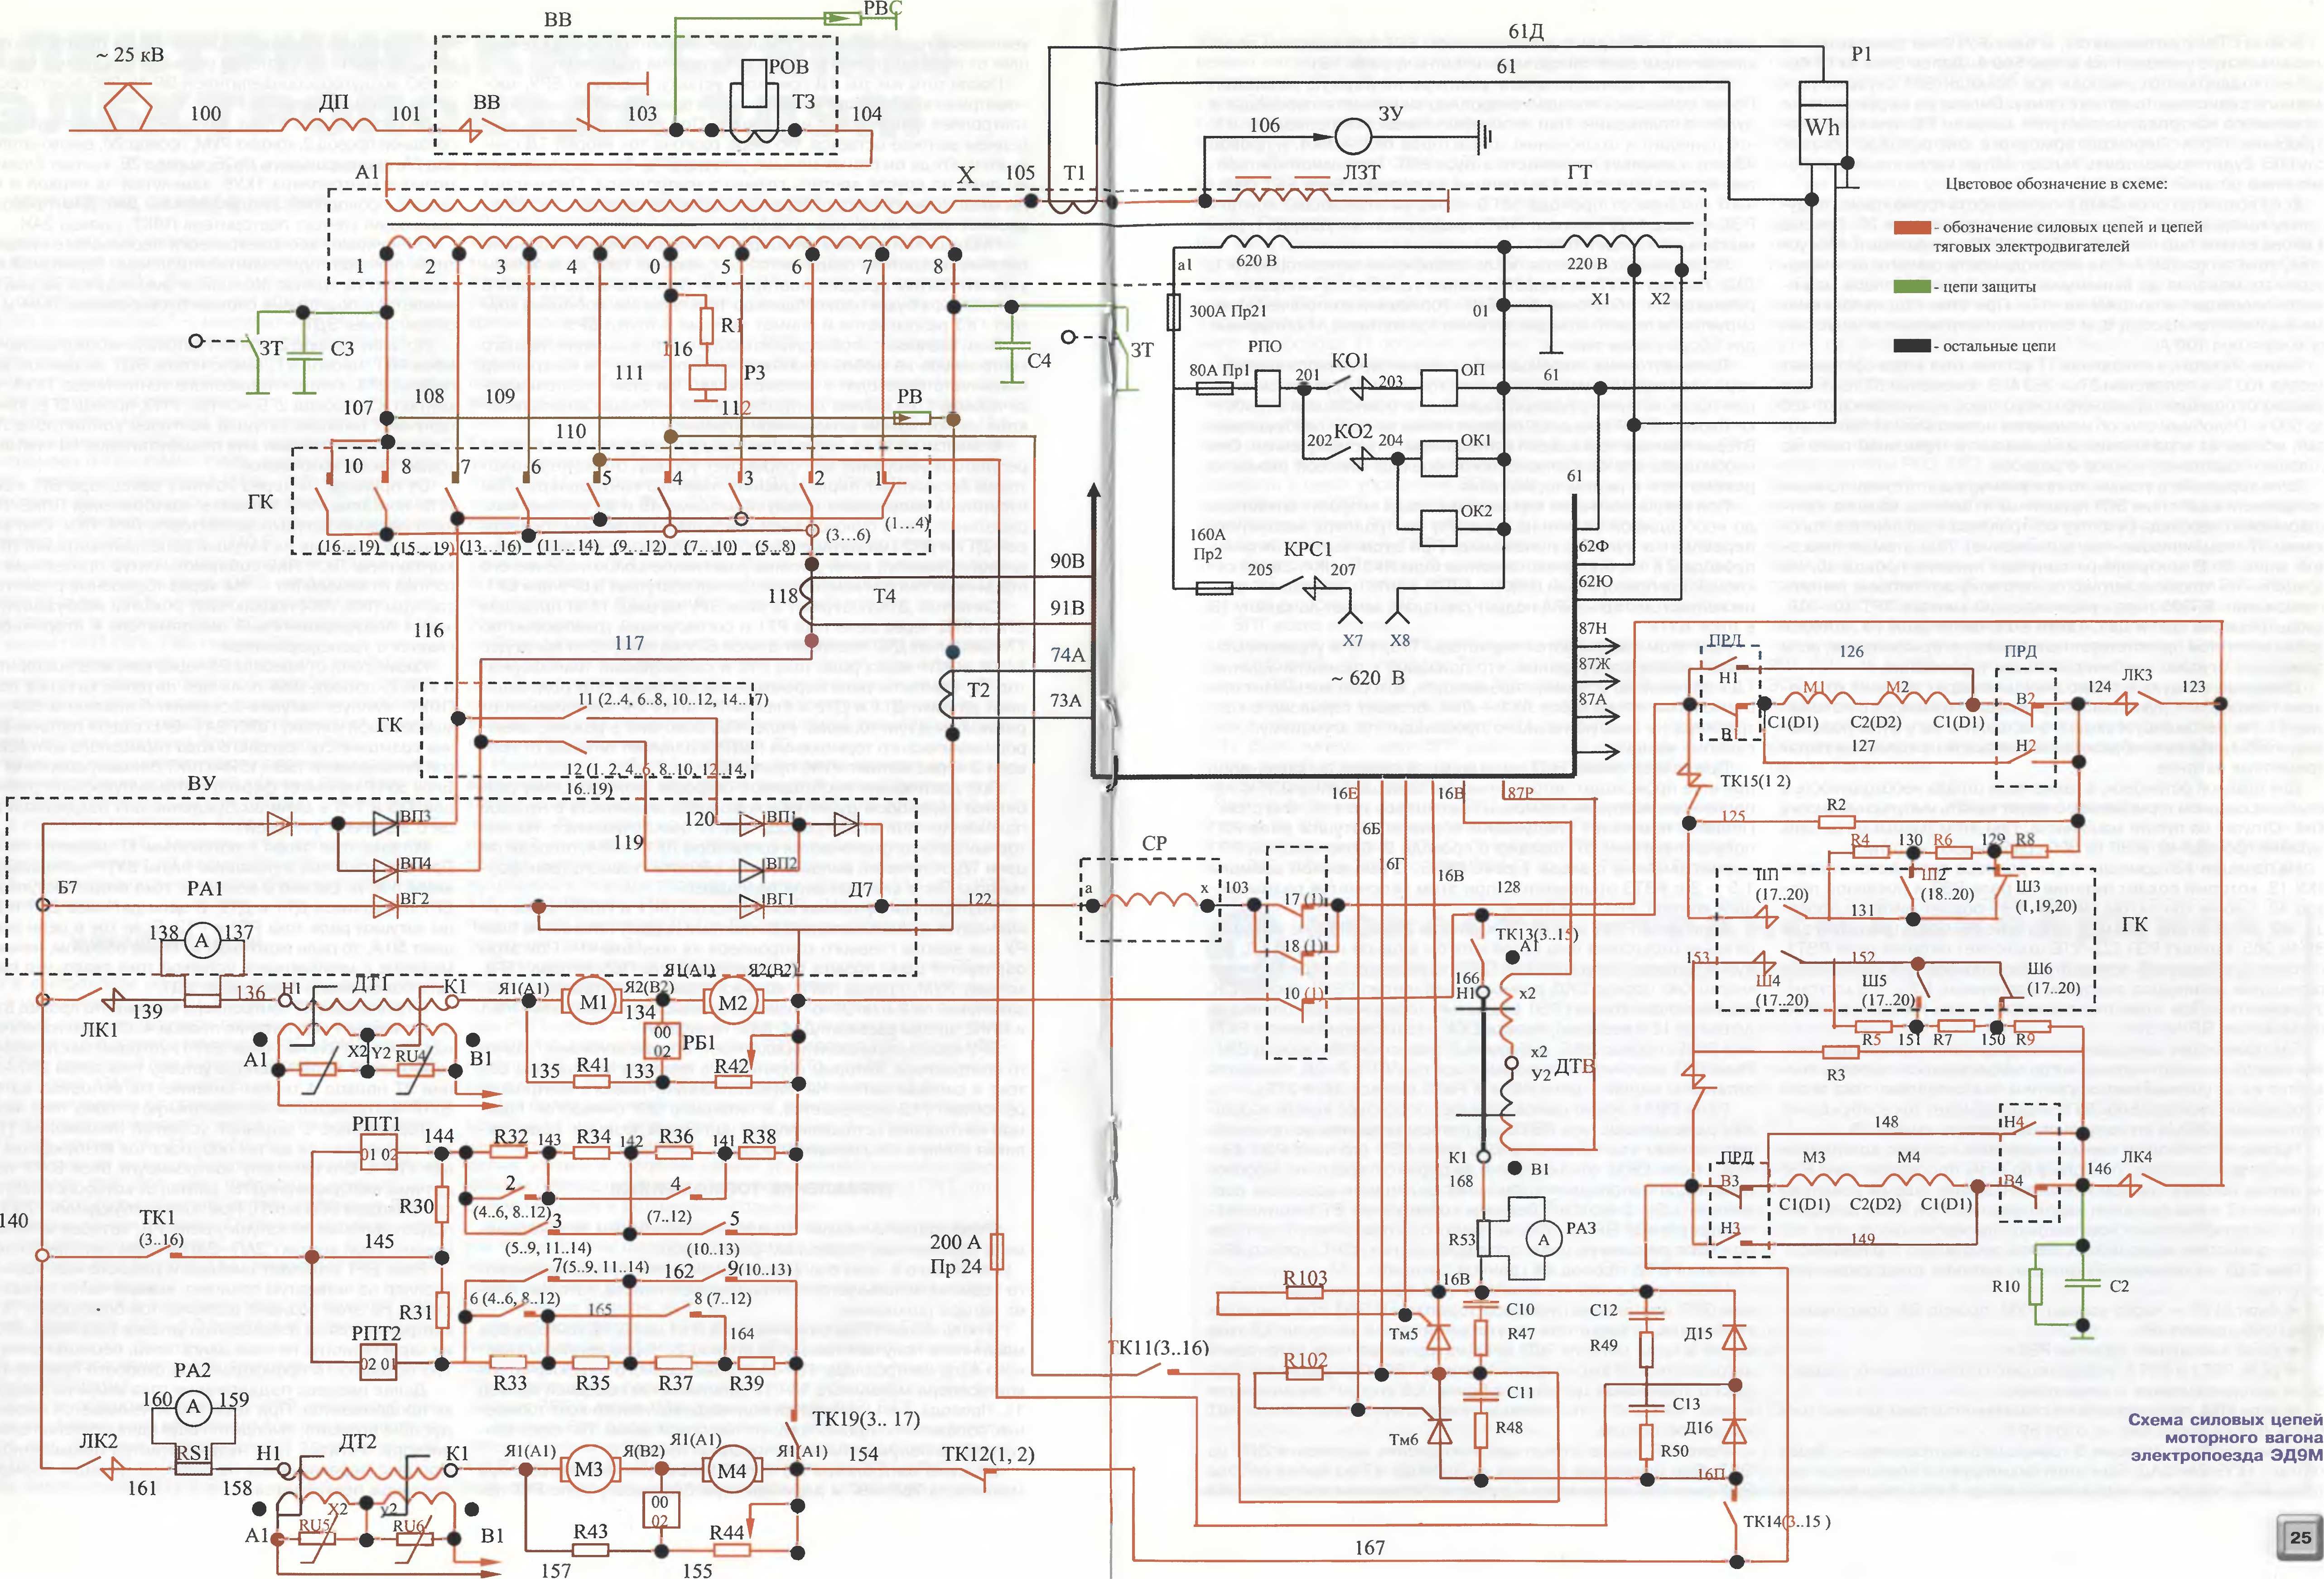Click the PA2 ammeter circle symbol
This screenshot has height=1579, width=2324.
click(x=194, y=1407)
